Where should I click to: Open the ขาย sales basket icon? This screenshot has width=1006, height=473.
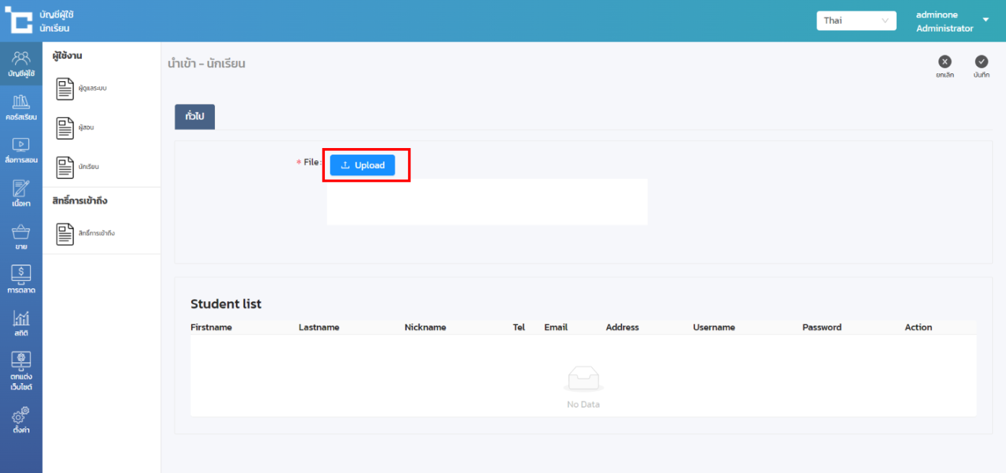pyautogui.click(x=21, y=237)
